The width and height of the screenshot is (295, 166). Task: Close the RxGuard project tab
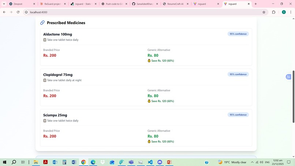tap(65, 4)
